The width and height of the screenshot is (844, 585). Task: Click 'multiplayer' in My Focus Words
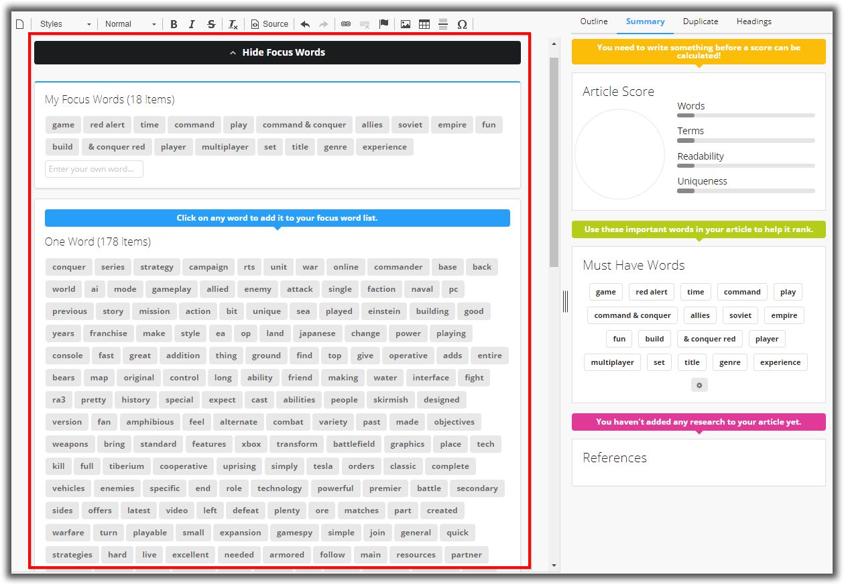[x=225, y=147]
